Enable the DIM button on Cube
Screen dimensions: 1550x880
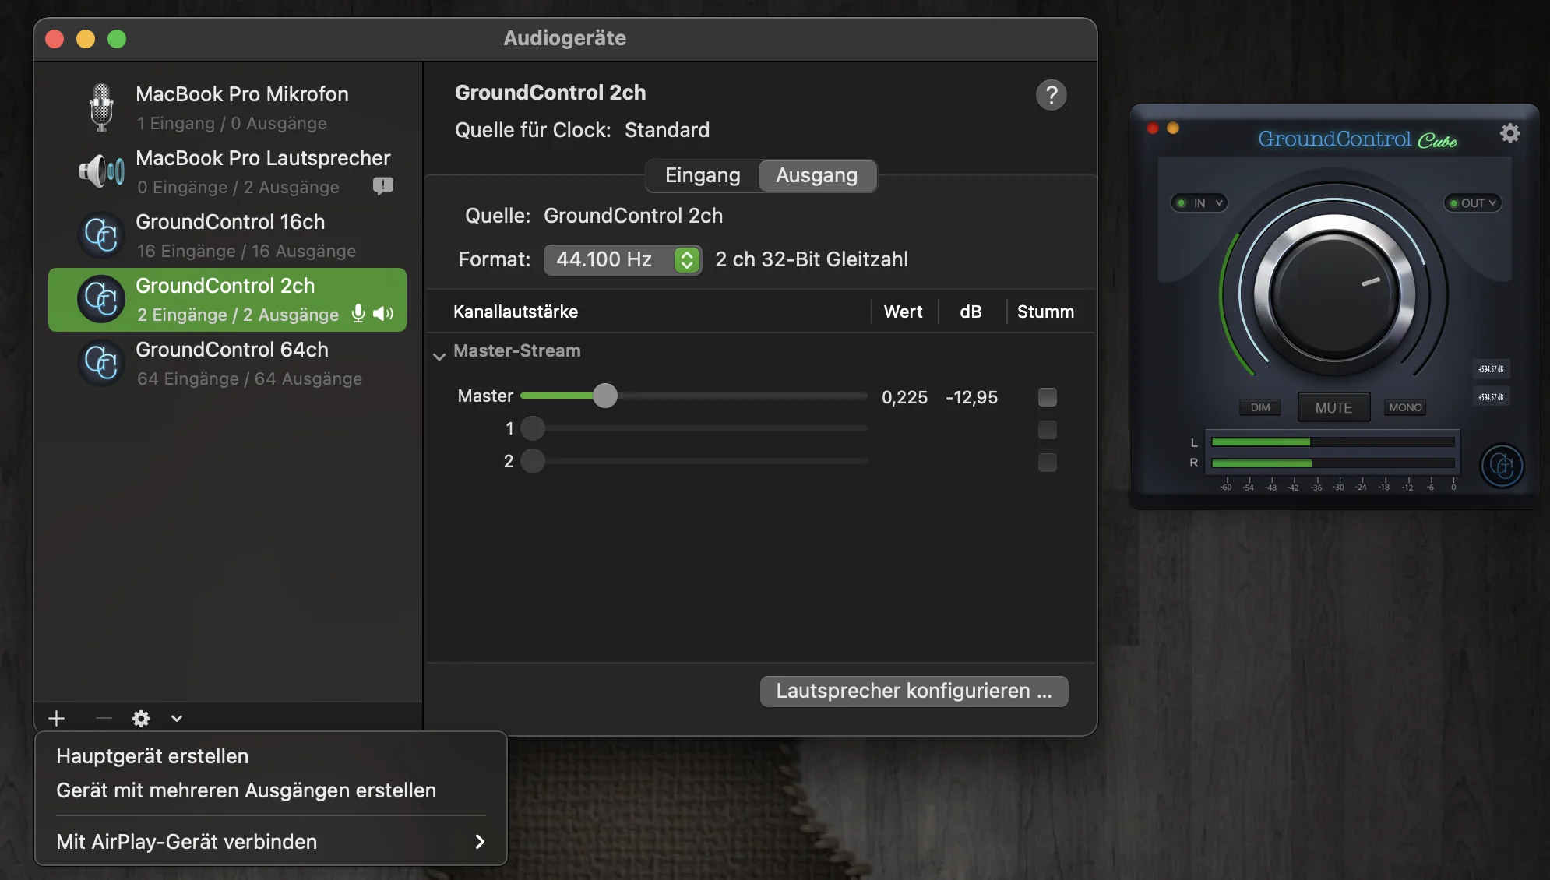[1260, 407]
